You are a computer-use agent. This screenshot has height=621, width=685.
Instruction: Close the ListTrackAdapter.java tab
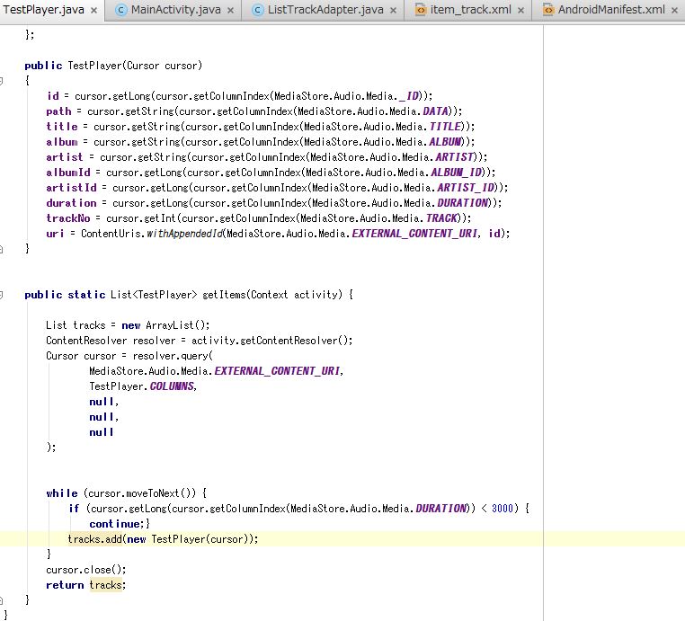coord(393,11)
